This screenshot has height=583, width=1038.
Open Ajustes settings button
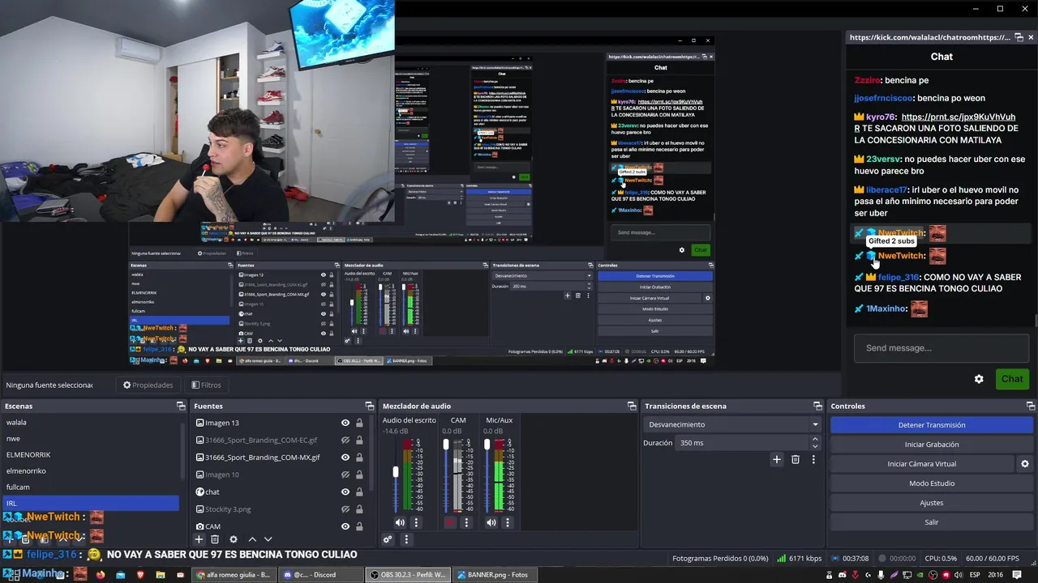(931, 503)
